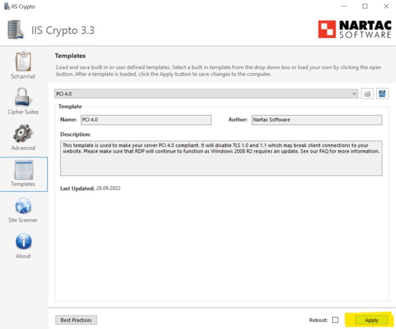This screenshot has width=396, height=329.
Task: Open the Advanced gear settings
Action: pos(23,137)
